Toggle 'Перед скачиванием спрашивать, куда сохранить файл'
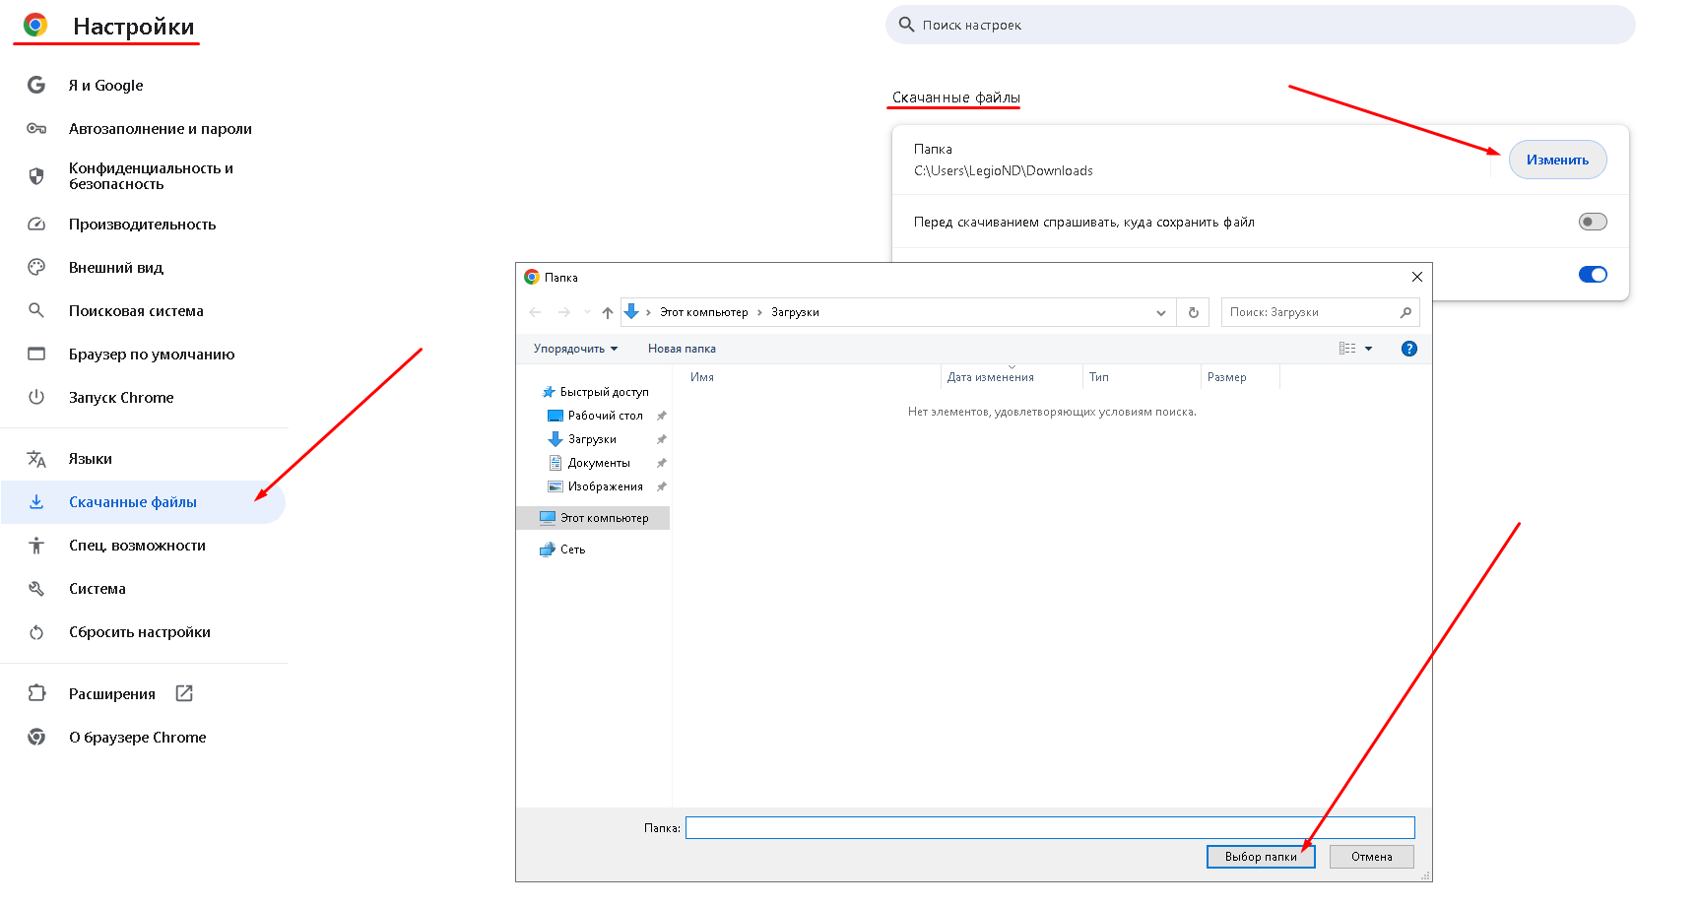The width and height of the screenshot is (1699, 906). coord(1593,222)
